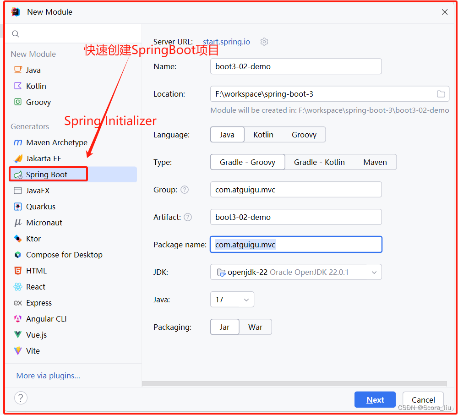The image size is (458, 415).
Task: Click the Next button
Action: point(375,399)
